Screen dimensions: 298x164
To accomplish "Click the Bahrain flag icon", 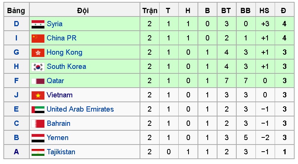I will pyautogui.click(x=38, y=124).
